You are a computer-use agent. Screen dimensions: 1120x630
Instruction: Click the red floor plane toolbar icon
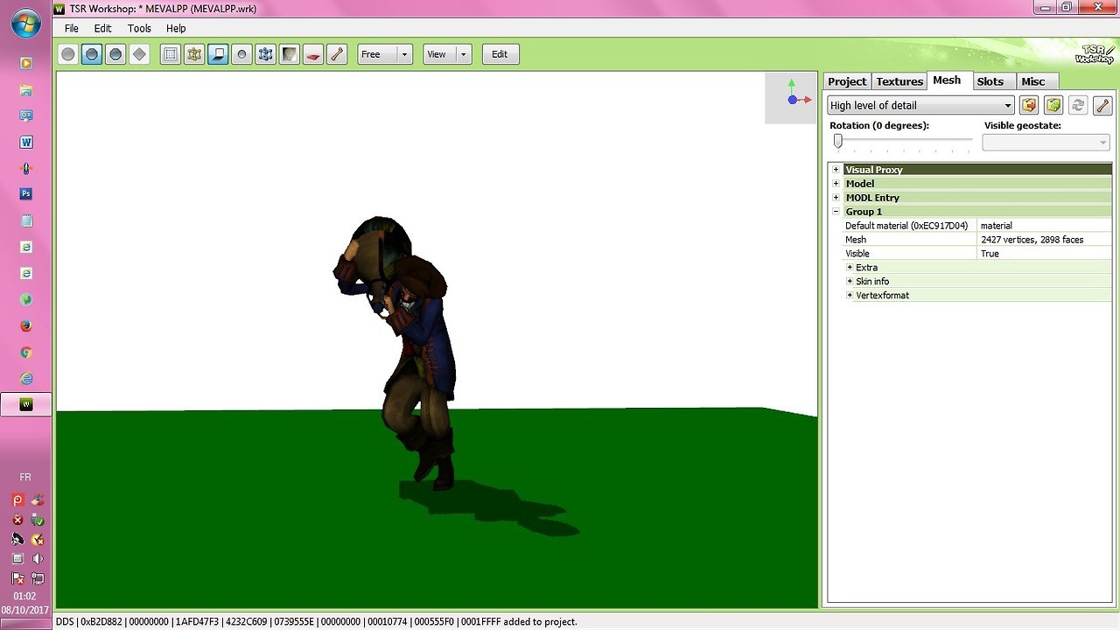tap(313, 54)
